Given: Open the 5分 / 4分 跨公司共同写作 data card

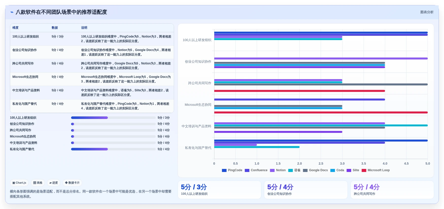Looking at the screenshot, I should coord(392,190).
